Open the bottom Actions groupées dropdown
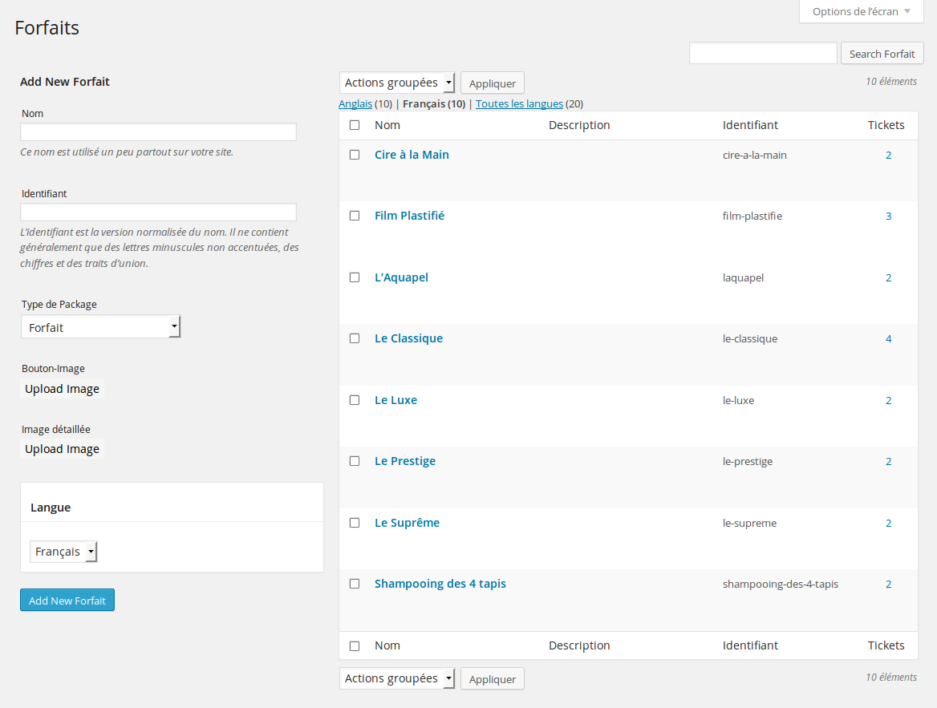 tap(396, 678)
